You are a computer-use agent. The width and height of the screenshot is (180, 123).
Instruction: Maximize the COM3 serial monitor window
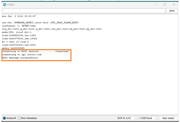point(165,5)
